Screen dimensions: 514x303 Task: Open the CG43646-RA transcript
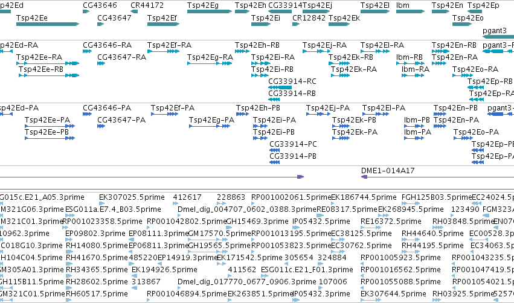coord(87,51)
